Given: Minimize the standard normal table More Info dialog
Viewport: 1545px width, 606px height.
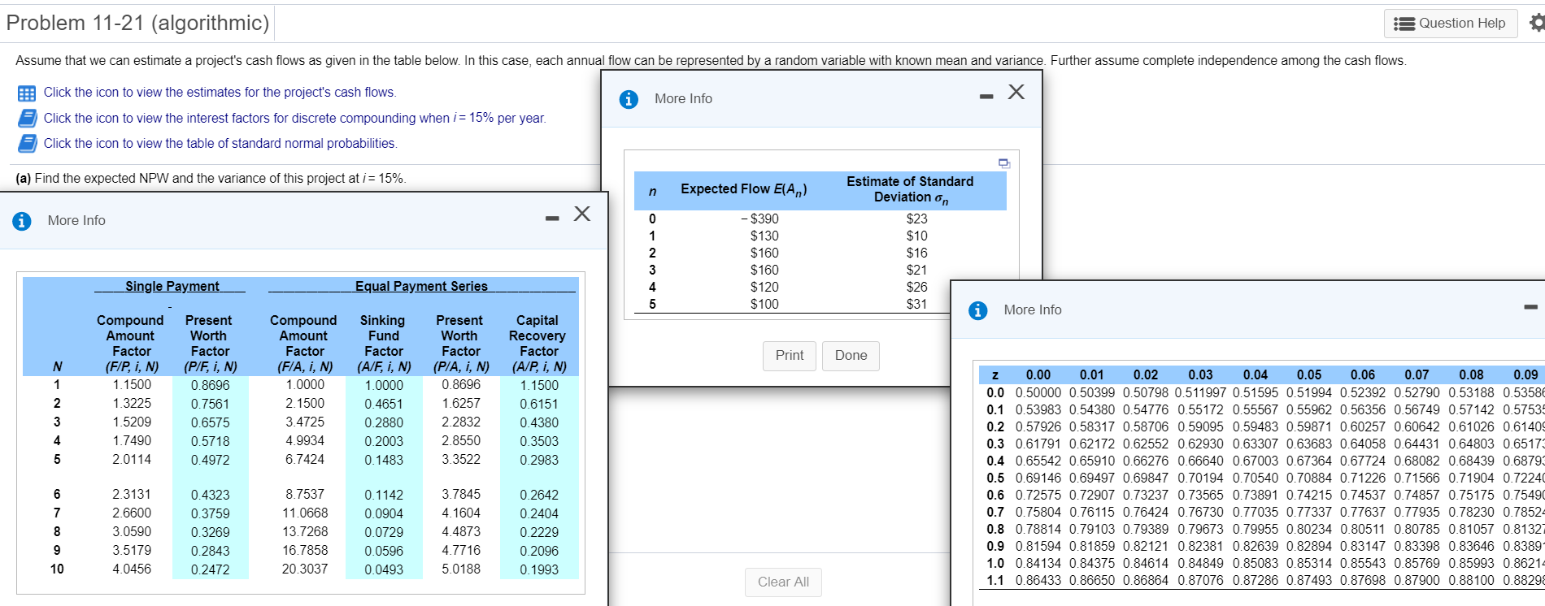Looking at the screenshot, I should click(x=1531, y=307).
